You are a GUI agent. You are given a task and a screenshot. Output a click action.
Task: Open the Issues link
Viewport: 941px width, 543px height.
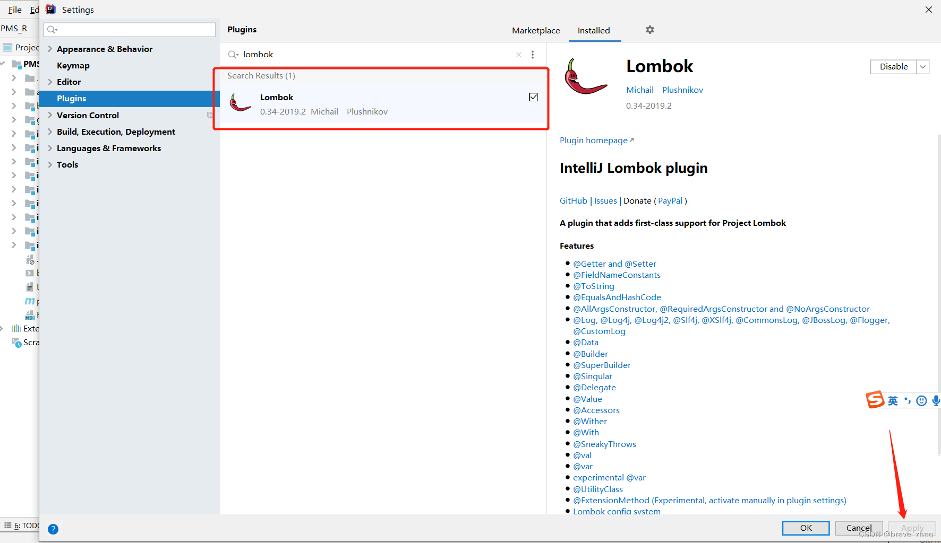click(x=605, y=200)
